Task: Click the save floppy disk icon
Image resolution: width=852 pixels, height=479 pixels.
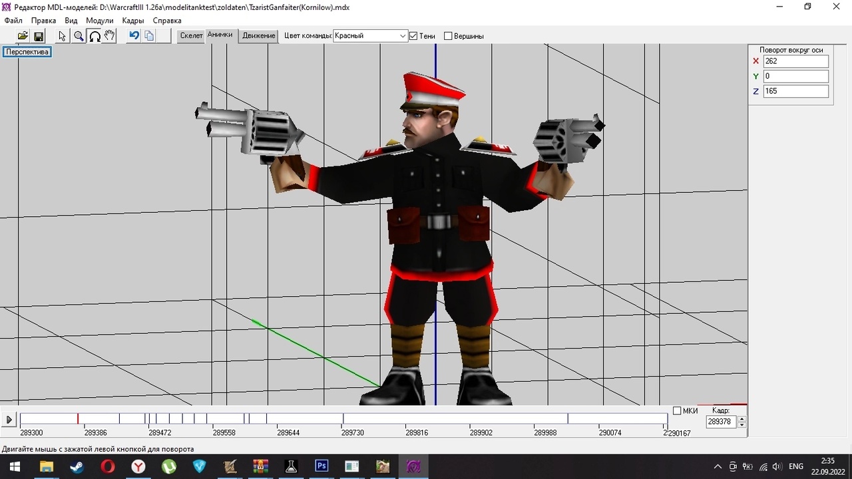Action: click(39, 36)
